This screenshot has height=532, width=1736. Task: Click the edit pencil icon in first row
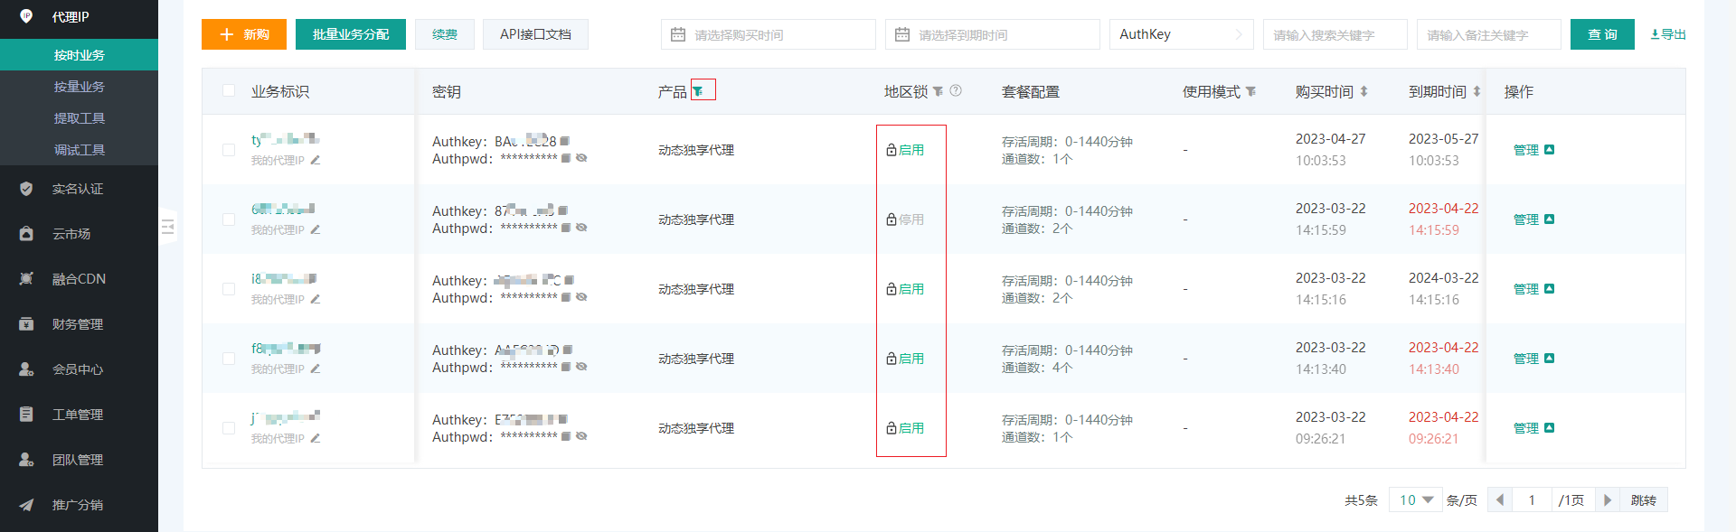(x=316, y=160)
